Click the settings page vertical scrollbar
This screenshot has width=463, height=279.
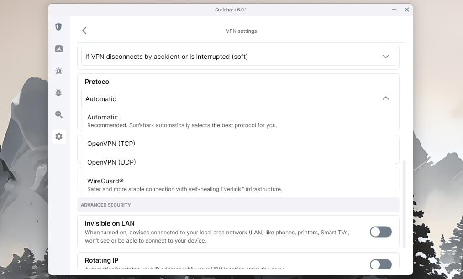[x=404, y=204]
